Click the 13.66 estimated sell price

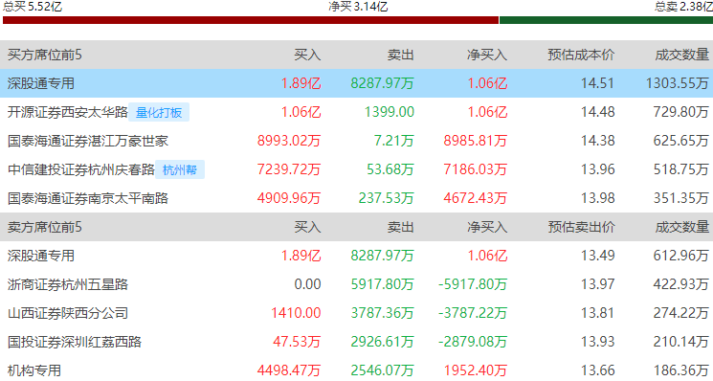click(597, 370)
